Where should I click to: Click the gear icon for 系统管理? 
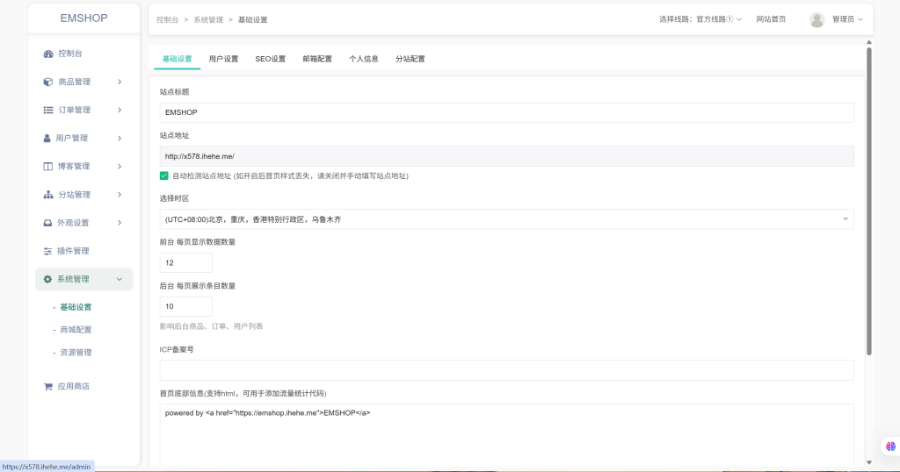pos(47,279)
